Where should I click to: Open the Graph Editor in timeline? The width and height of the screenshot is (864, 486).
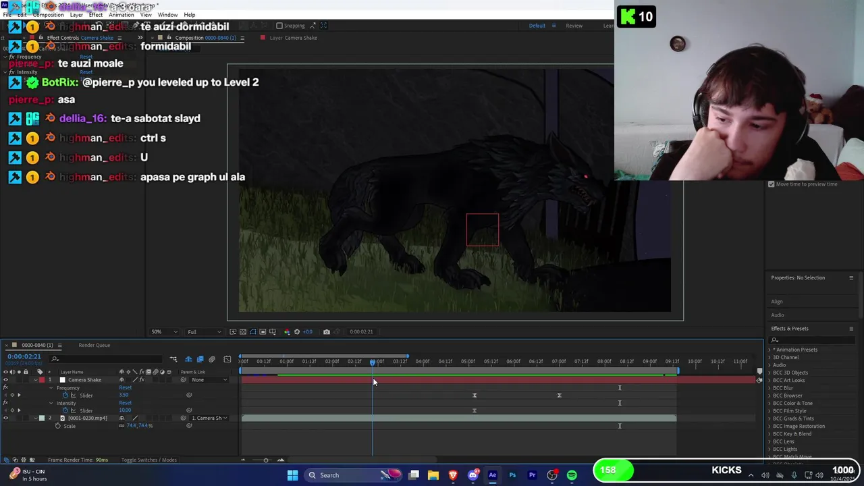pos(227,359)
